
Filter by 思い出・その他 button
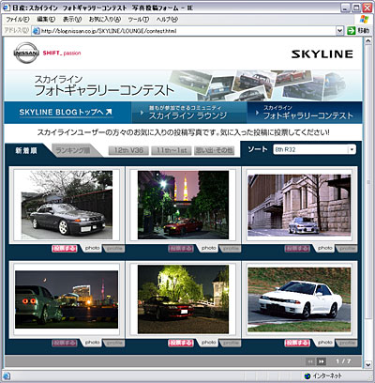(214, 150)
